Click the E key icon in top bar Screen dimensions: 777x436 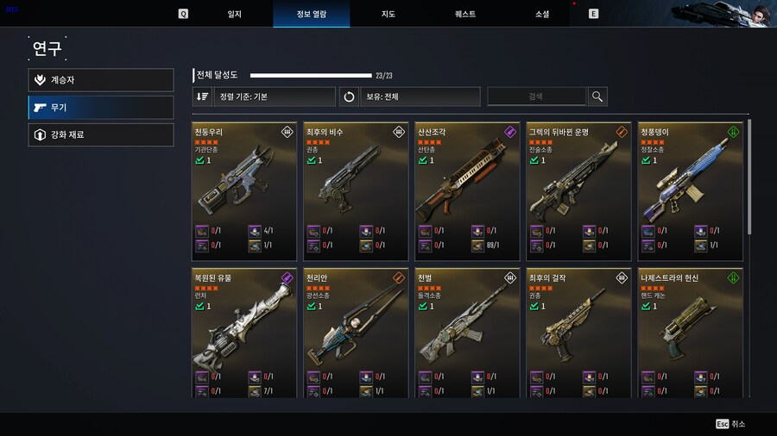click(593, 14)
